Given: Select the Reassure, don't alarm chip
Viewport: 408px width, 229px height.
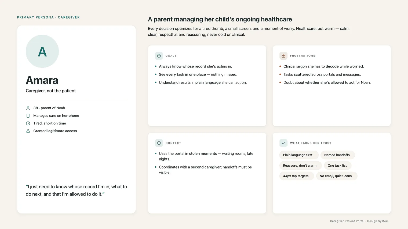Looking at the screenshot, I should point(300,166).
